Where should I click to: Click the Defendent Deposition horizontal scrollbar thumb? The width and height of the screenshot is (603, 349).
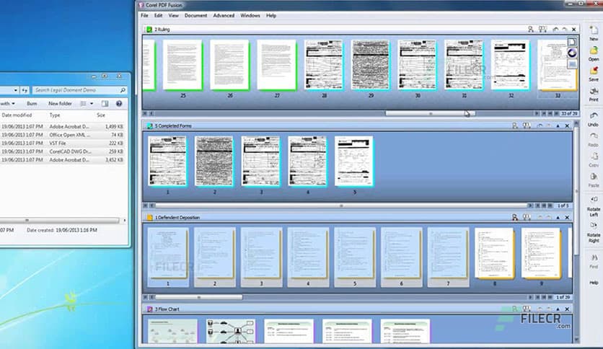pyautogui.click(x=199, y=297)
